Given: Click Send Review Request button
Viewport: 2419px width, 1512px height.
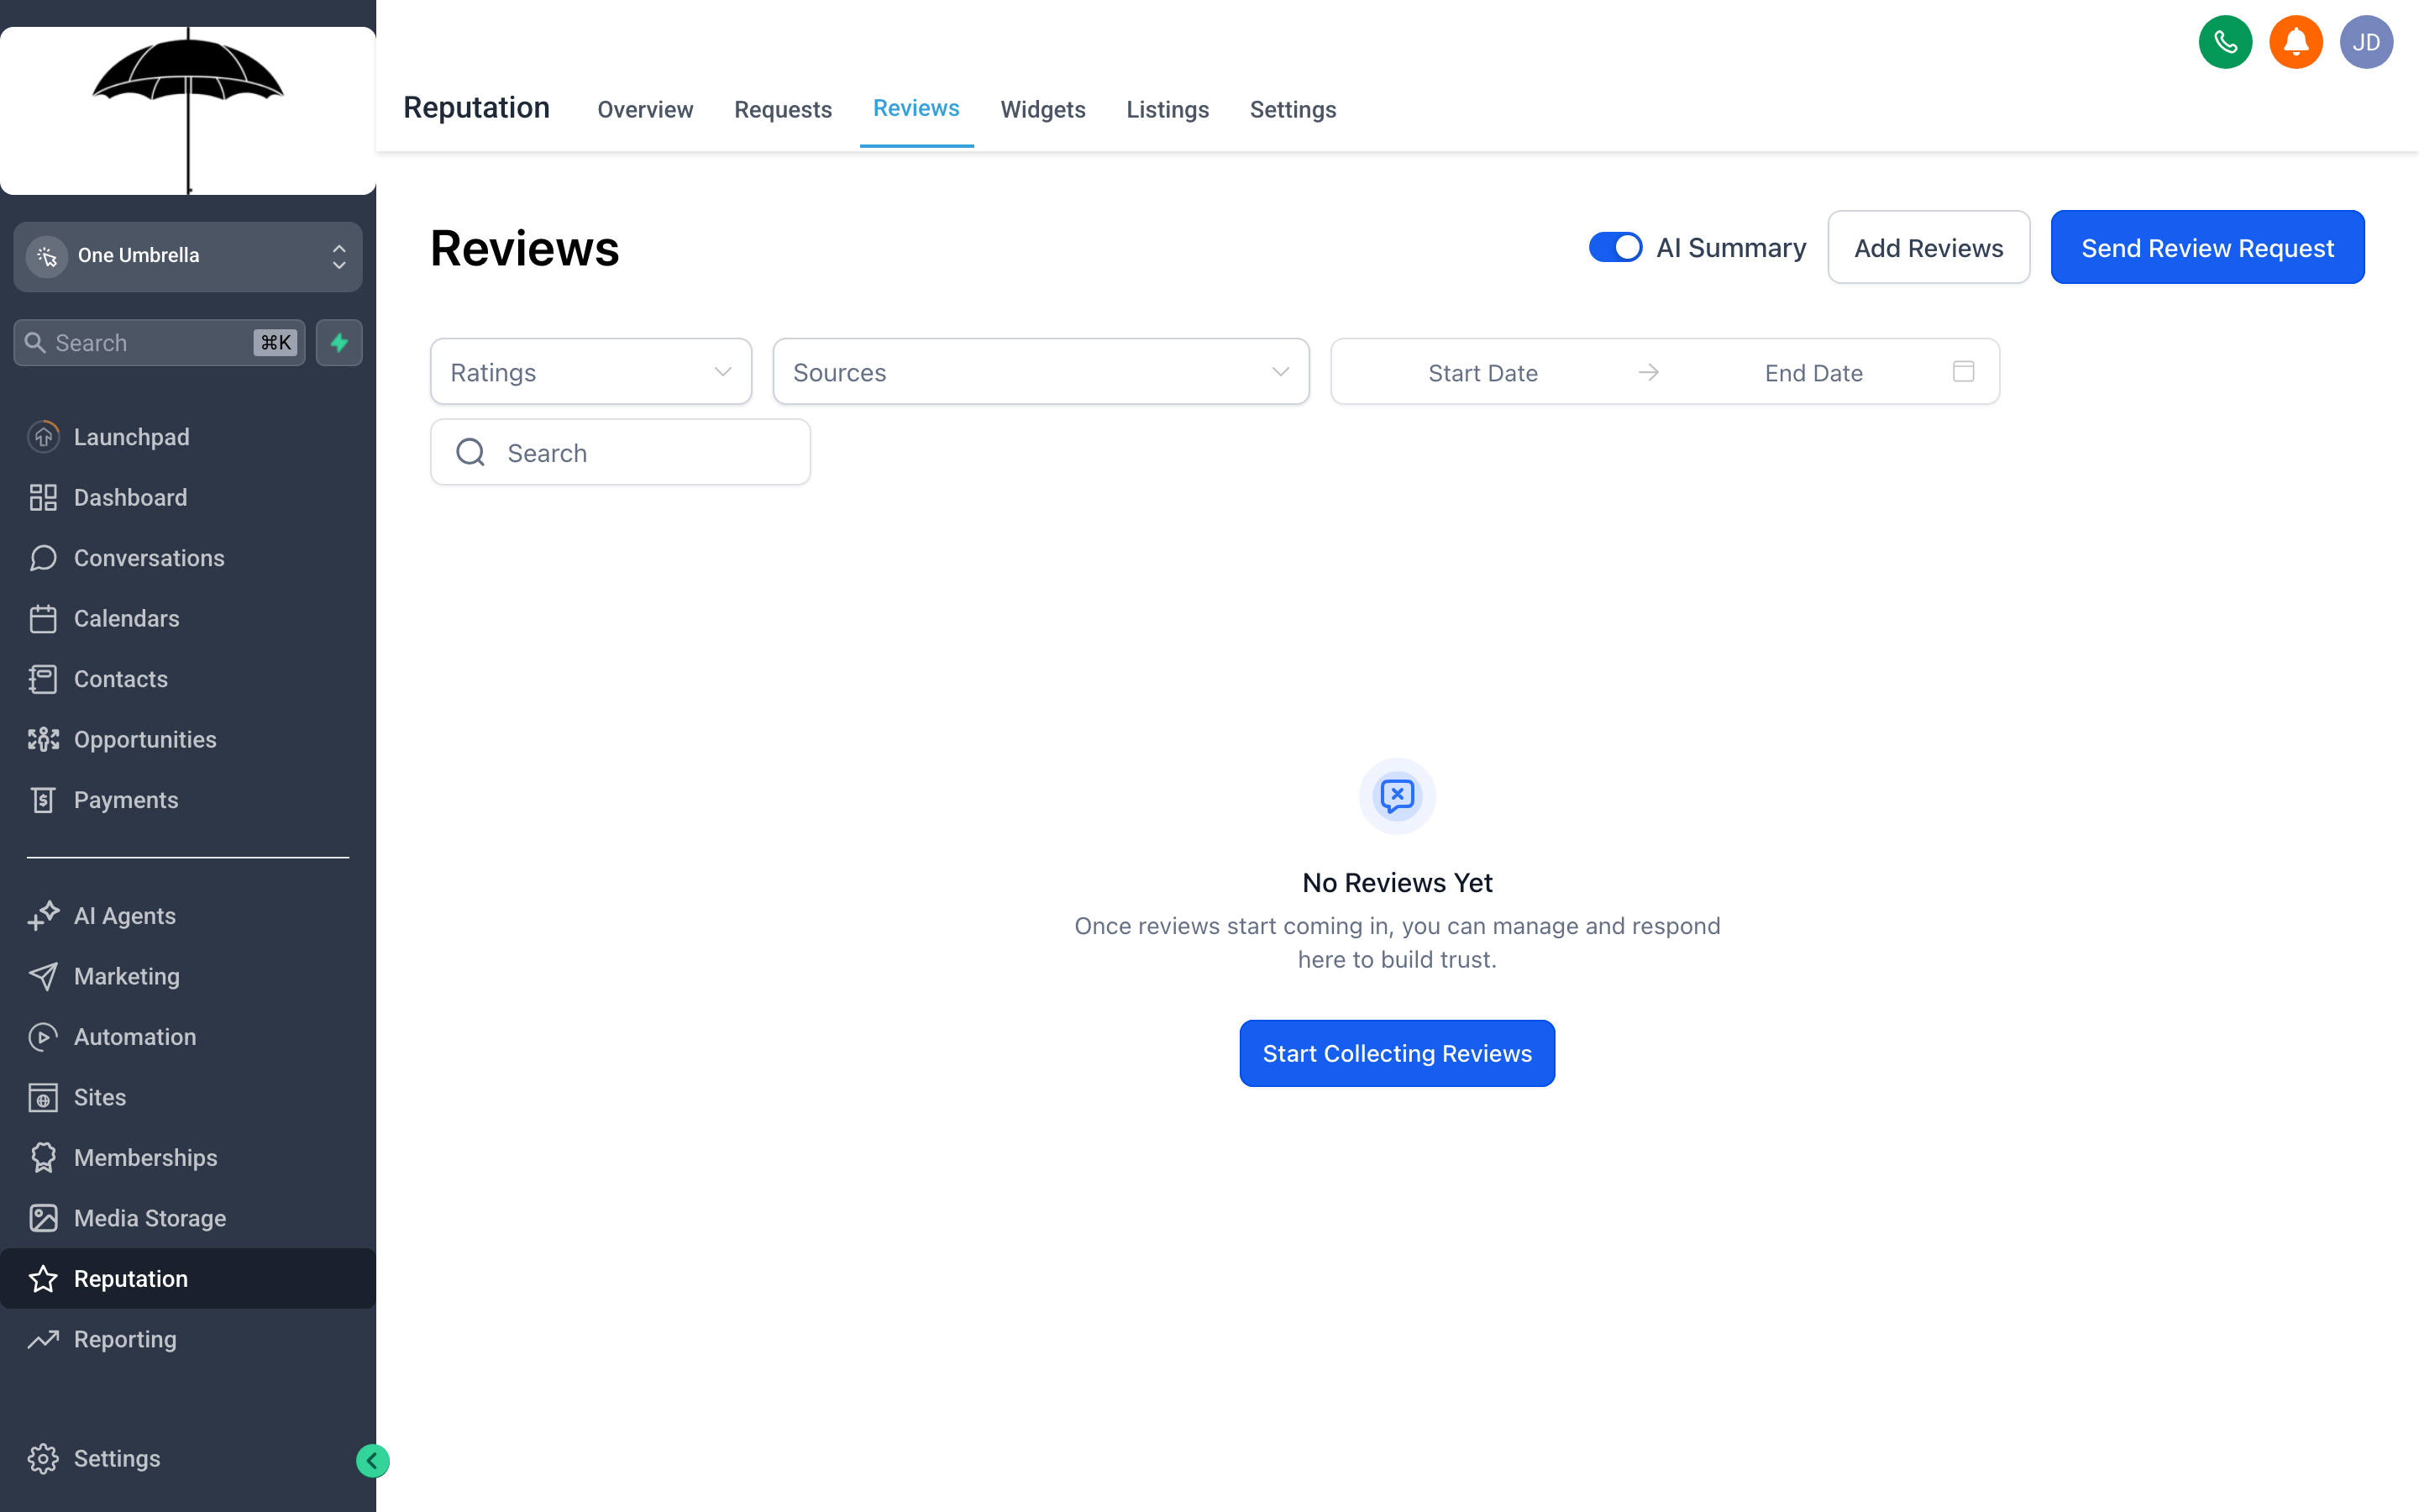Looking at the screenshot, I should 2207,247.
